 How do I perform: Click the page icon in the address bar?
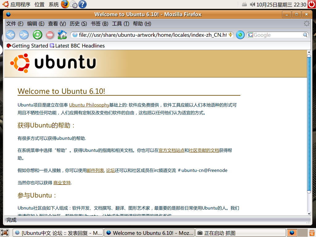pyautogui.click(x=75, y=35)
